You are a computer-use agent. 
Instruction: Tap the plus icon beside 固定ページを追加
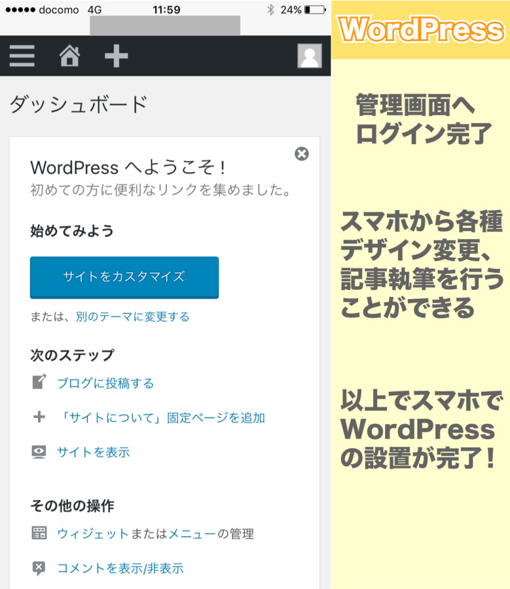point(39,416)
